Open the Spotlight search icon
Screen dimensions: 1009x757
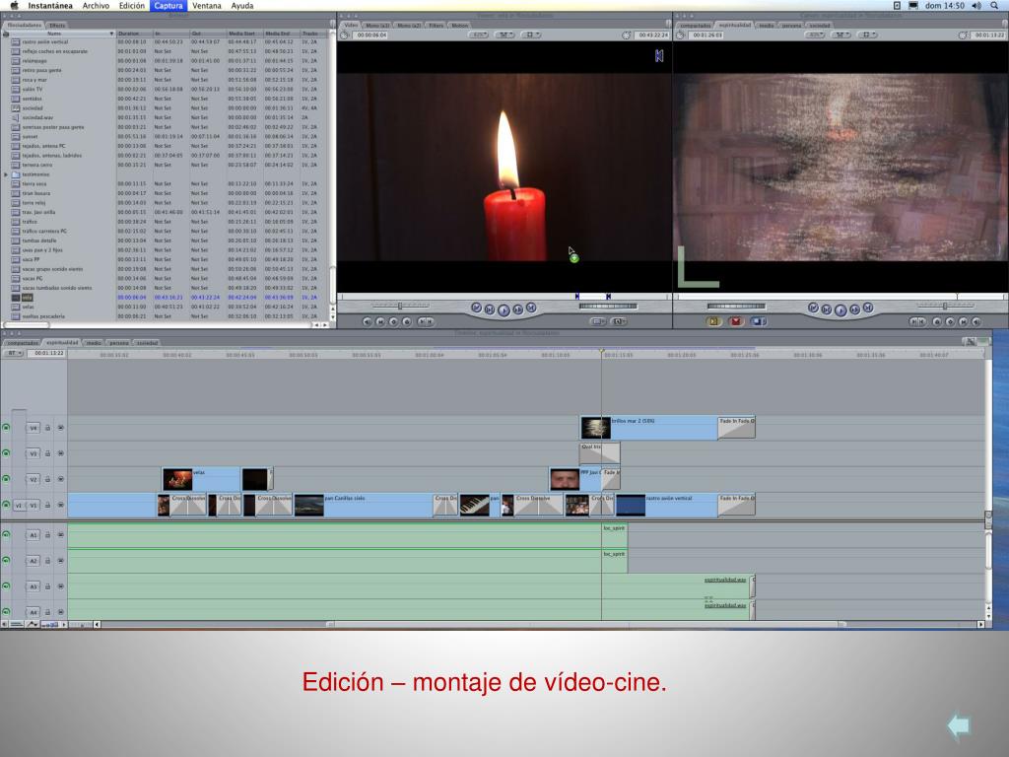(994, 6)
